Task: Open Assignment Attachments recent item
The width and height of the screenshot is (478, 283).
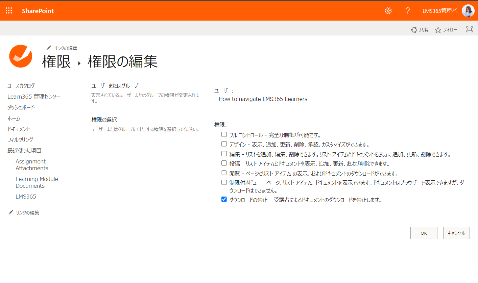Action: pos(32,165)
